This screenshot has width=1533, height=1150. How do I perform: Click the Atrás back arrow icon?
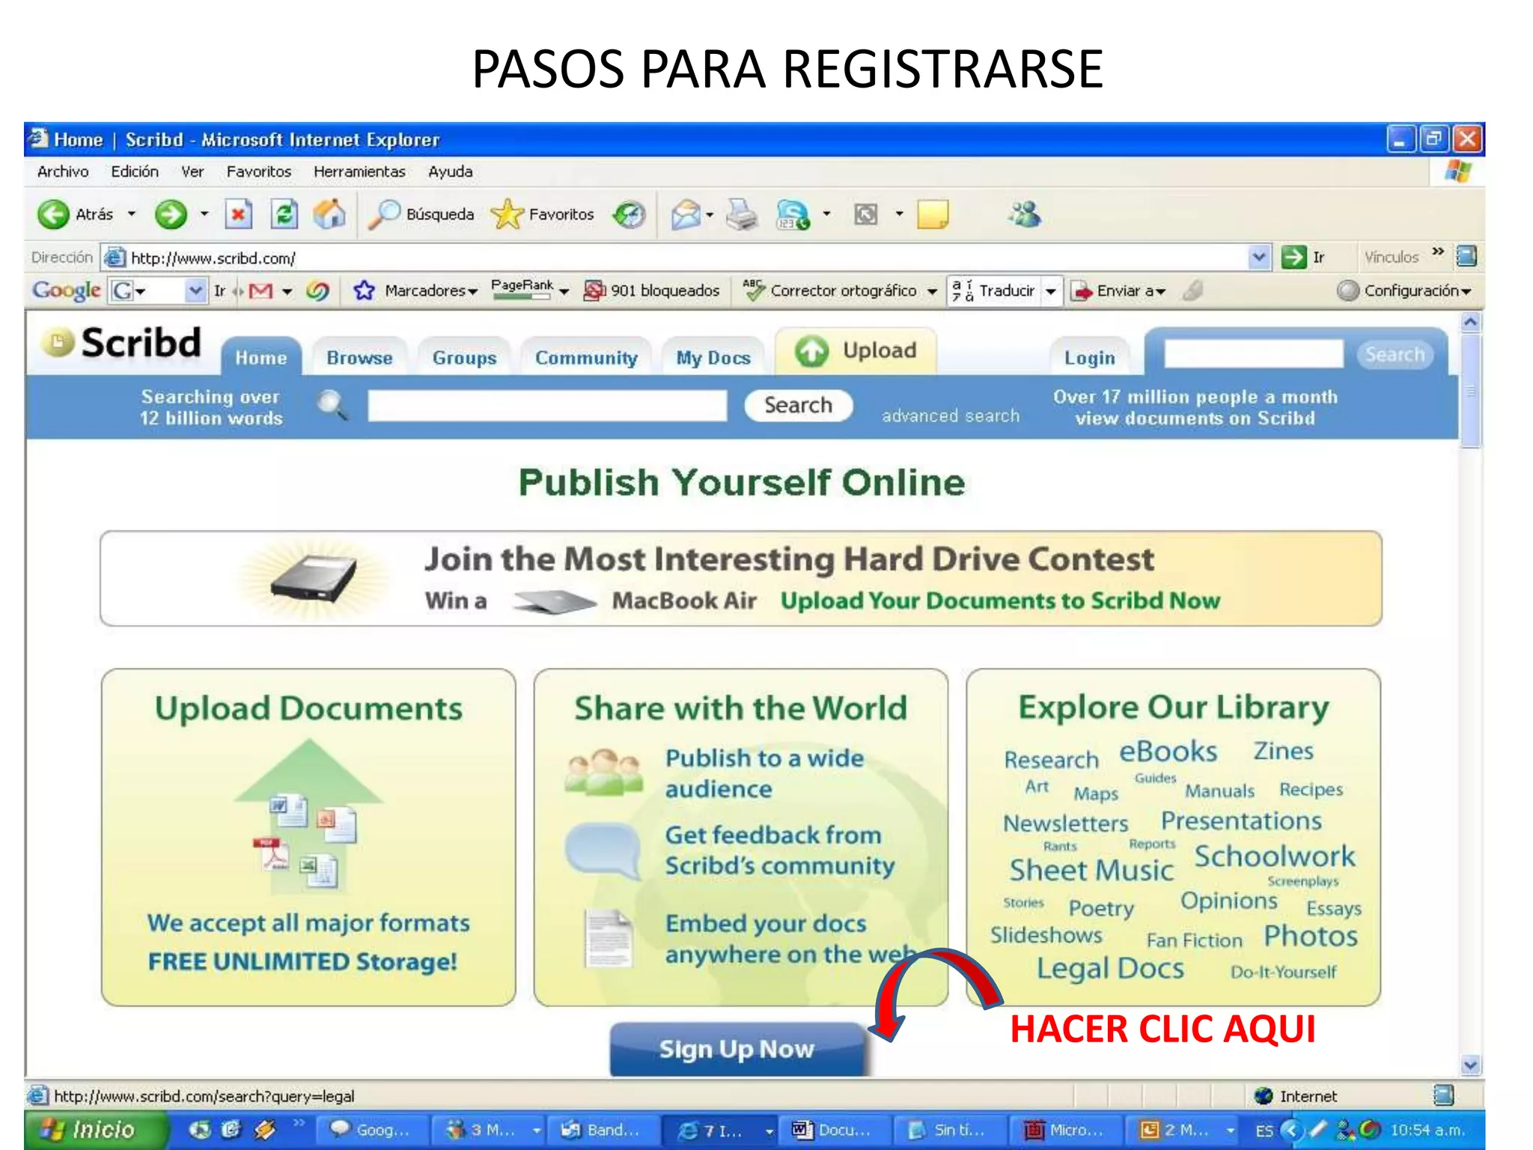pos(53,215)
